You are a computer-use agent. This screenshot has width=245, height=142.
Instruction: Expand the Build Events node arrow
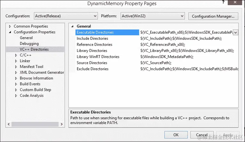click(x=16, y=84)
